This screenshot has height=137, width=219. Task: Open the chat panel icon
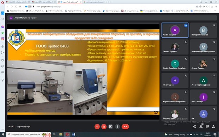pos(207,126)
